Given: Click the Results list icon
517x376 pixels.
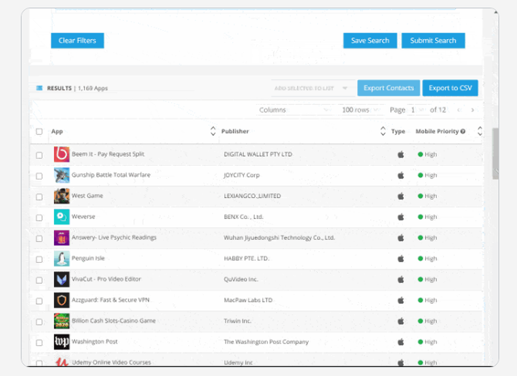Looking at the screenshot, I should (39, 88).
